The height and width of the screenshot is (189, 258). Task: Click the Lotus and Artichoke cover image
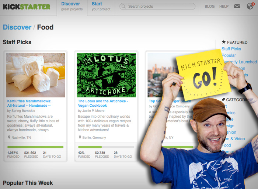click(106, 75)
